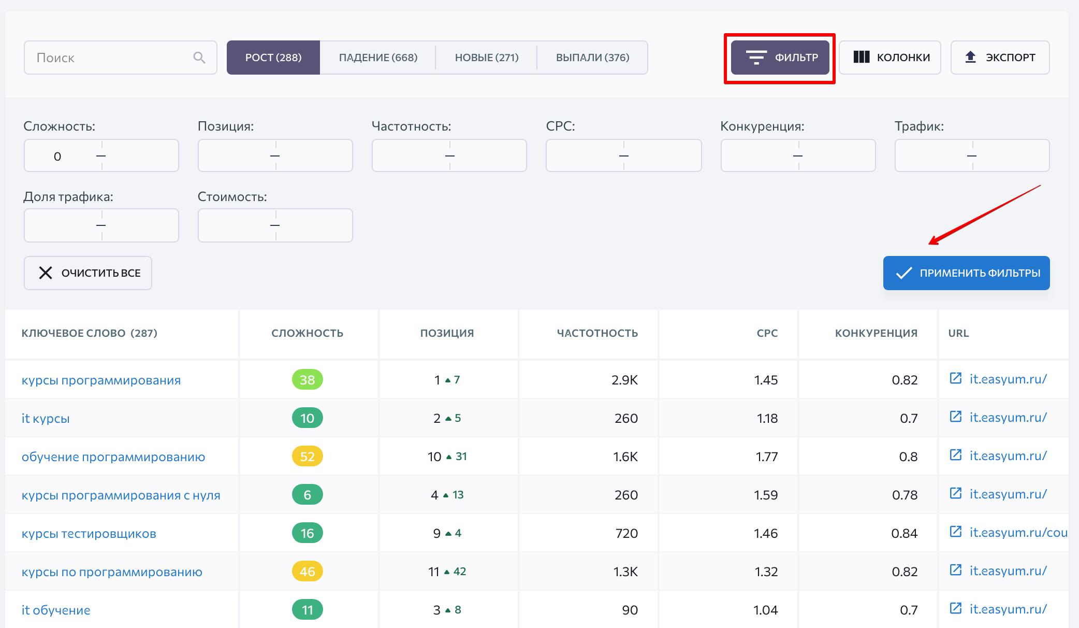Click difficulty badge 46
This screenshot has width=1079, height=628.
(308, 572)
